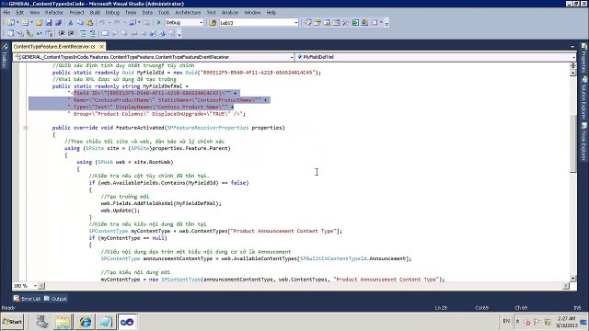Click the Open File folder icon

click(39, 22)
